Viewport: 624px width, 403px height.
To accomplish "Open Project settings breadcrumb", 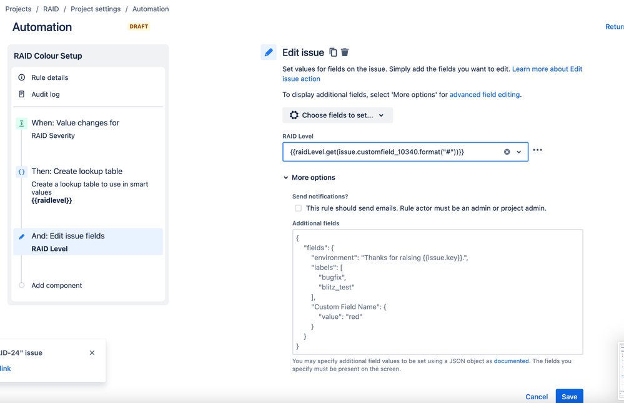I will (96, 9).
